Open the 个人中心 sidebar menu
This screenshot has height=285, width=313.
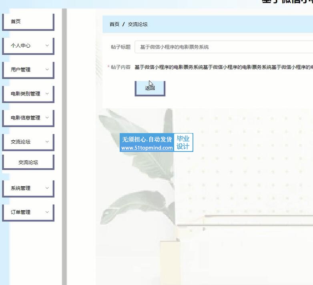pos(28,46)
